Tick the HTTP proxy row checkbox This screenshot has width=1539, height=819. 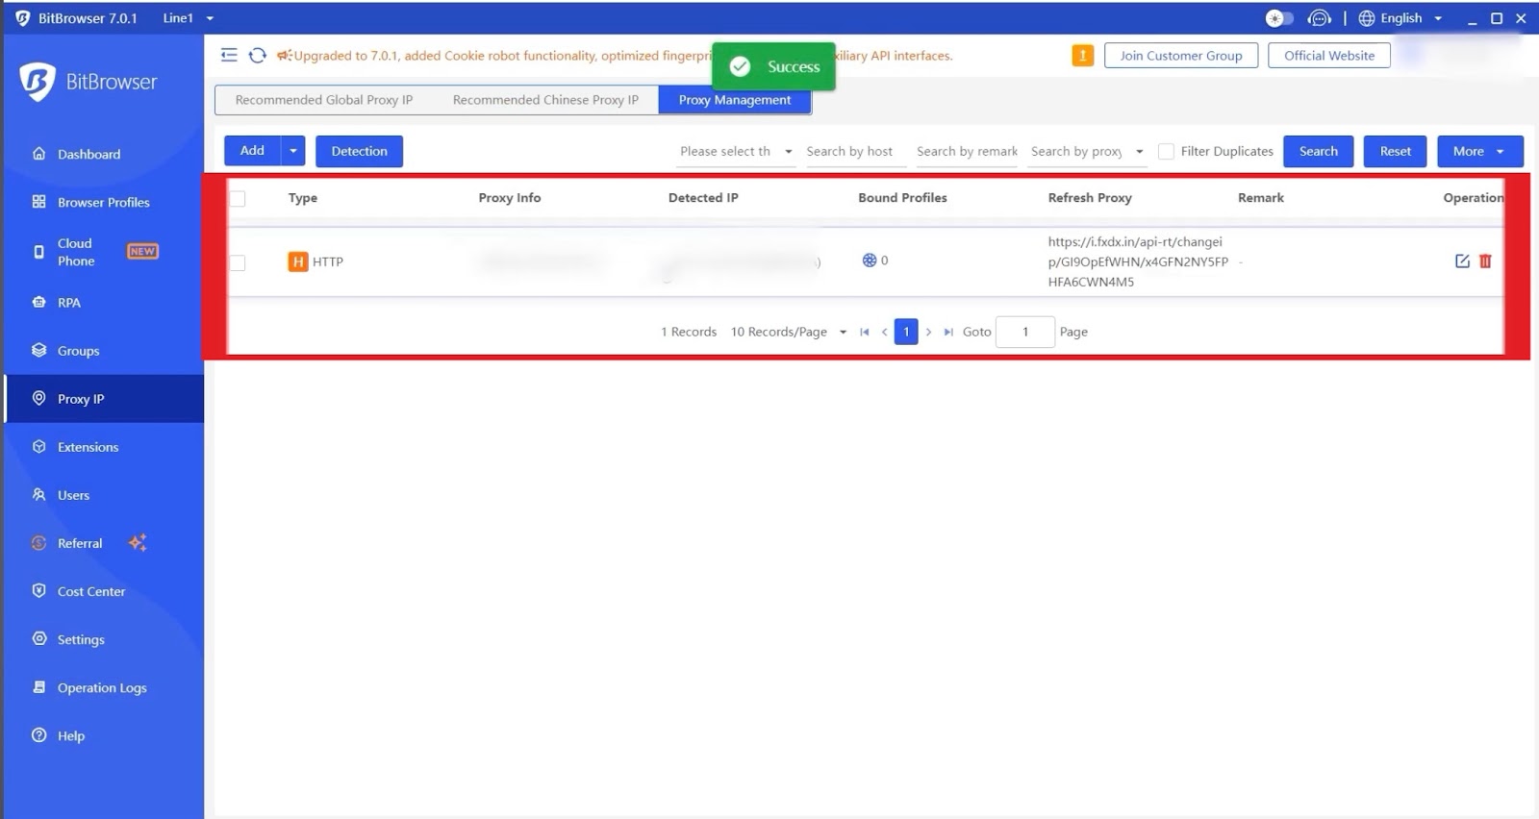[238, 262]
